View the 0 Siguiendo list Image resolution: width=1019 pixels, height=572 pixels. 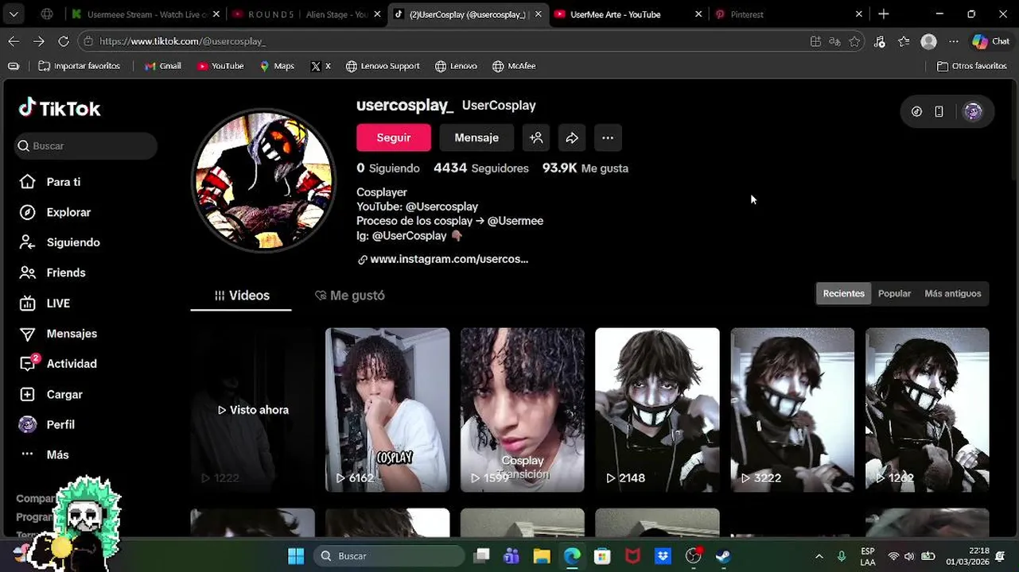click(x=388, y=168)
